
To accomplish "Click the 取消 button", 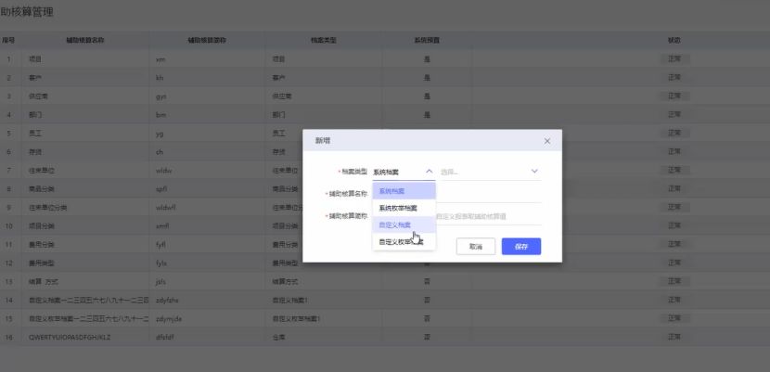I will point(475,247).
